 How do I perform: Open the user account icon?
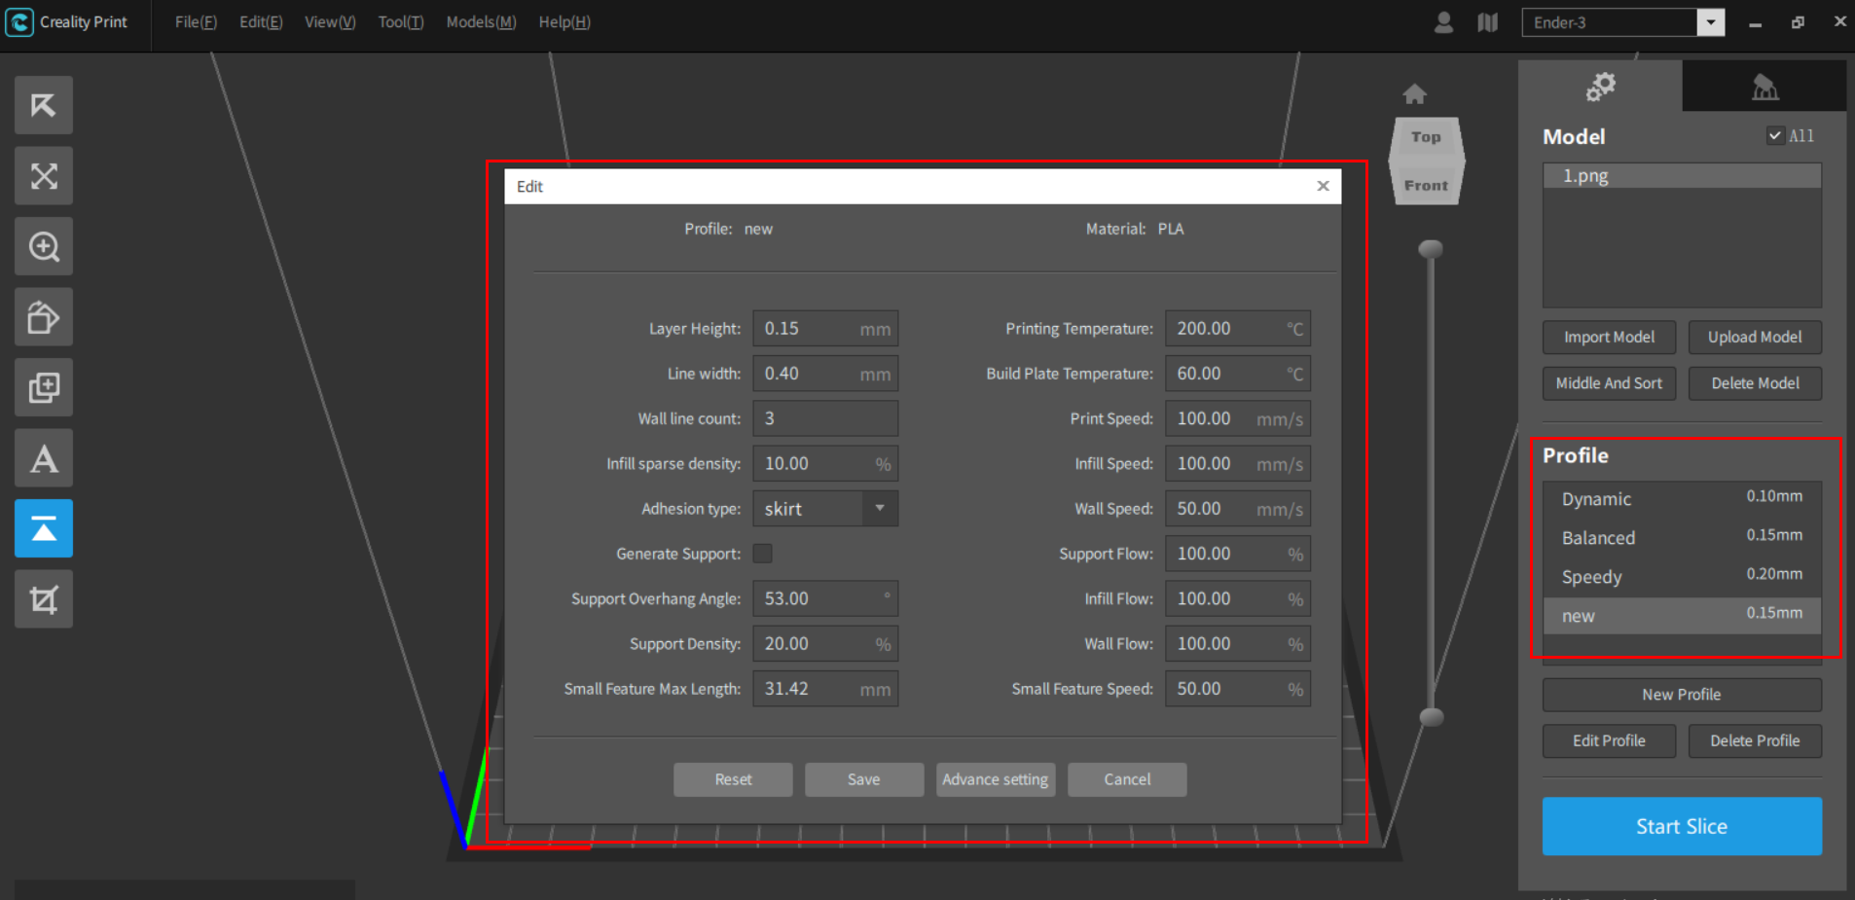pos(1443,21)
